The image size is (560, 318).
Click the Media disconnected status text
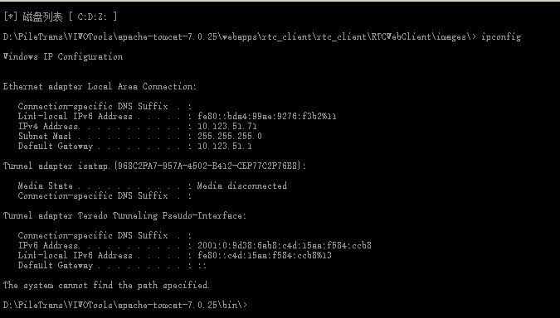pos(242,185)
